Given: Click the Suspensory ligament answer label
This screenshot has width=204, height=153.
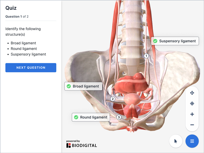Looking at the screenshot, I should [x=177, y=41].
